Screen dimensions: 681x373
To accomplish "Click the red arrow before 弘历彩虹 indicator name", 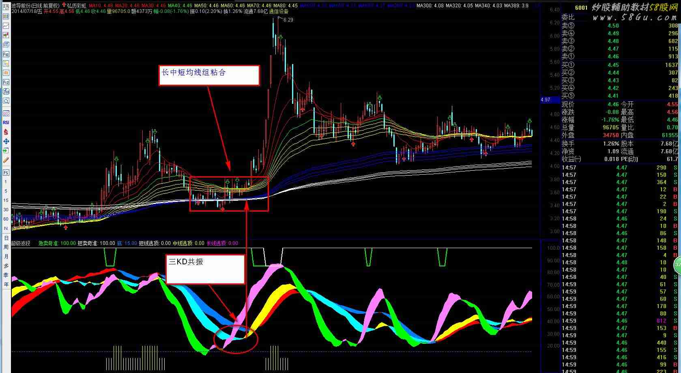I will 64,6.
